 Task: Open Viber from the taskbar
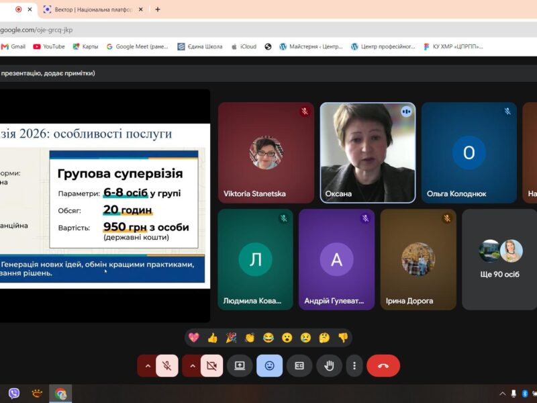tap(14, 394)
